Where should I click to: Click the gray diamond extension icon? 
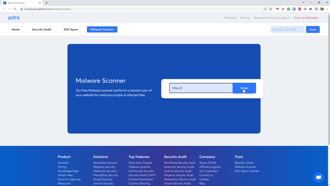pos(283,9)
